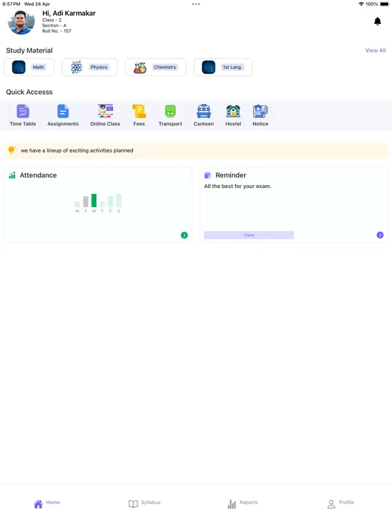The height and width of the screenshot is (523, 392).
Task: Open Hostel quick access icon
Action: (233, 115)
